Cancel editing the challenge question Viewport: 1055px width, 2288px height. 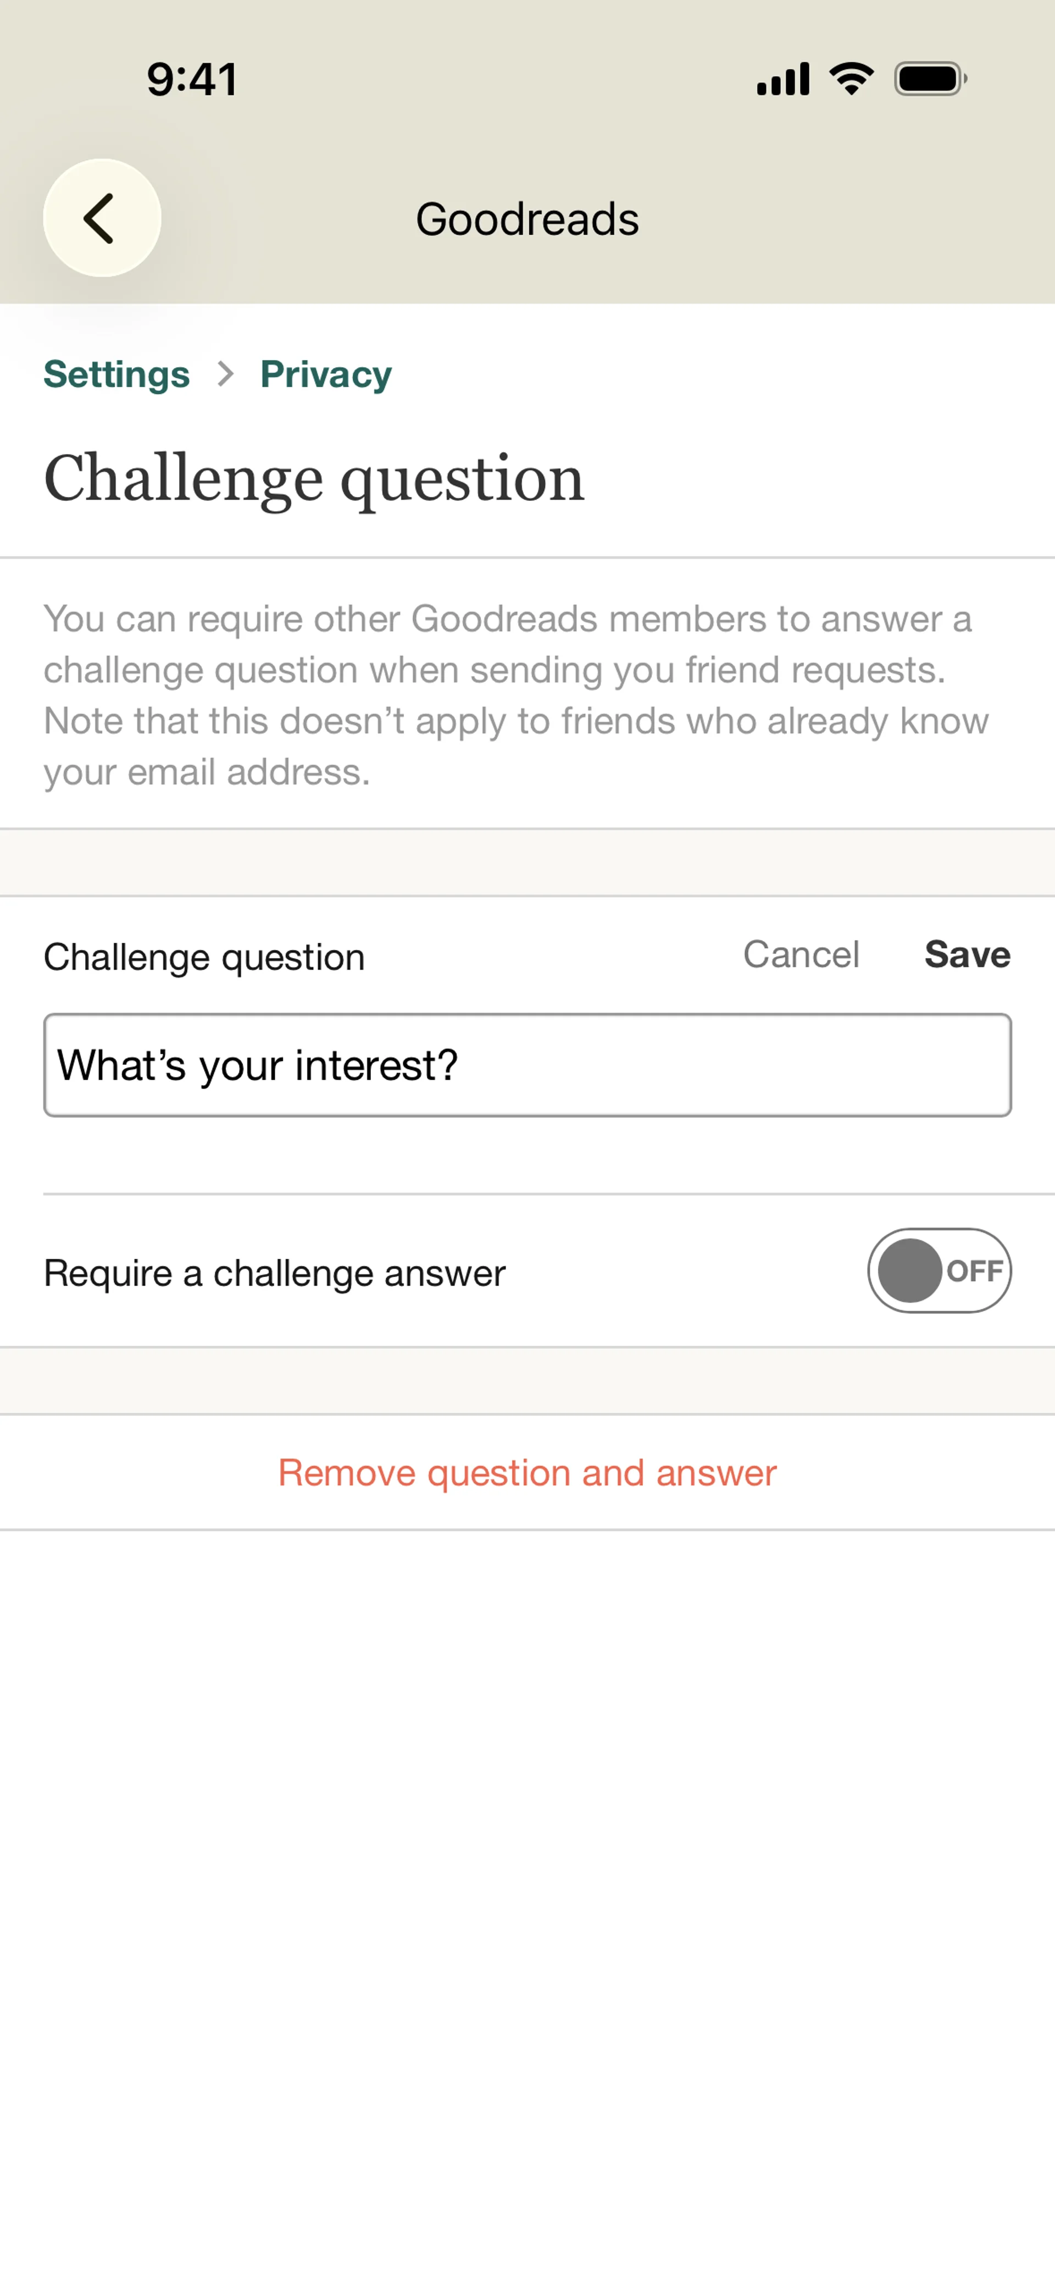[x=800, y=955]
